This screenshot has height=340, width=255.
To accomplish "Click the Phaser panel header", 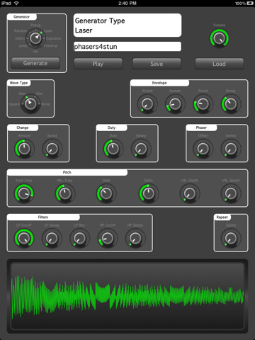I will click(201, 127).
